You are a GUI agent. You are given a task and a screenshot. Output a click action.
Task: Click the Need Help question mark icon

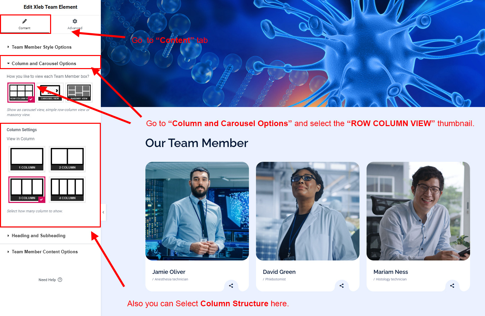coord(60,280)
